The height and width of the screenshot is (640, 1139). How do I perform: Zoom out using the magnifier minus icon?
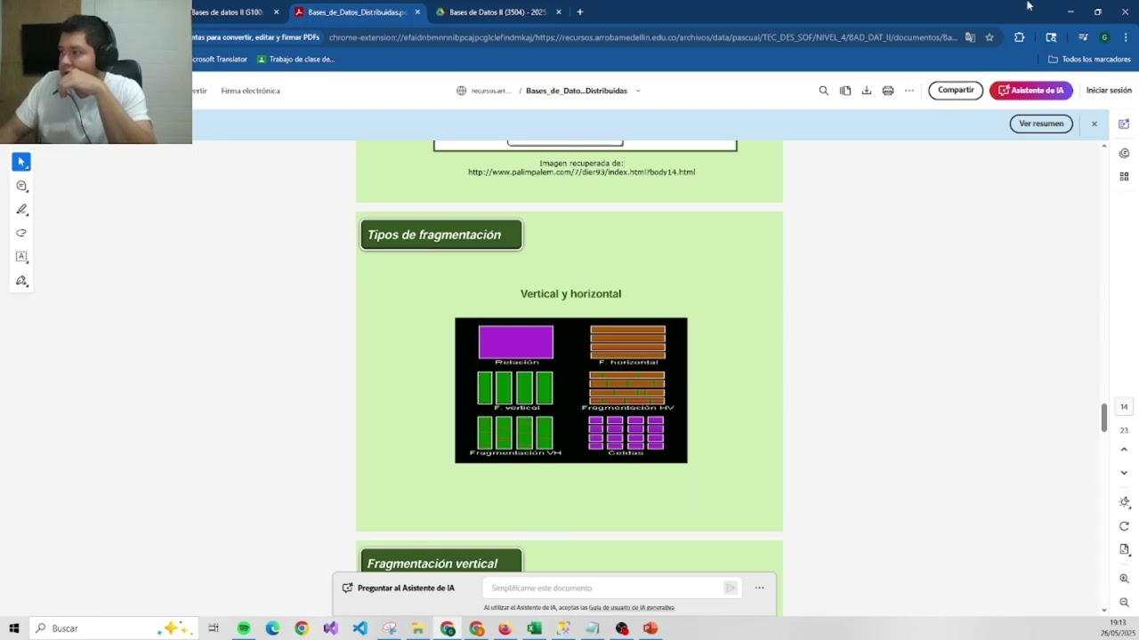[1124, 602]
